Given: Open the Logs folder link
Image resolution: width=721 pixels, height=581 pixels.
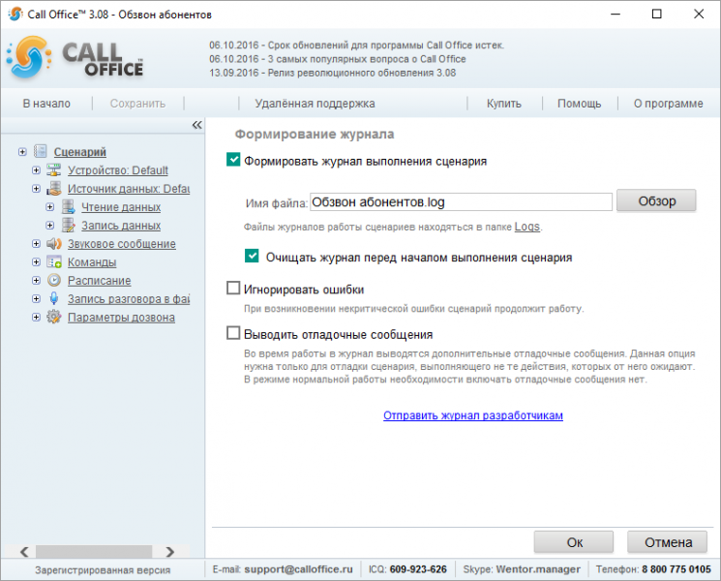Looking at the screenshot, I should coord(526,227).
